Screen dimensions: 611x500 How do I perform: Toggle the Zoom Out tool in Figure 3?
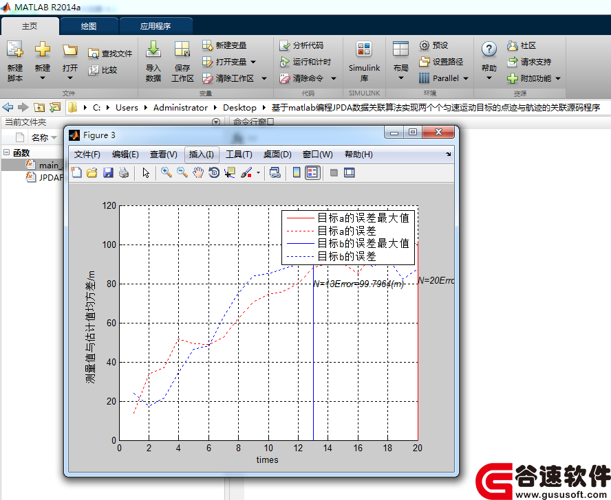(x=182, y=172)
